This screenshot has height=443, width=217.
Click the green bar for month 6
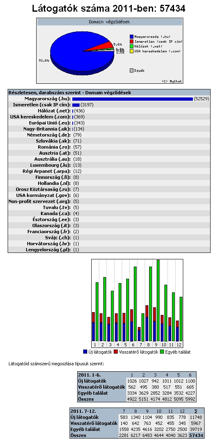coord(135,304)
